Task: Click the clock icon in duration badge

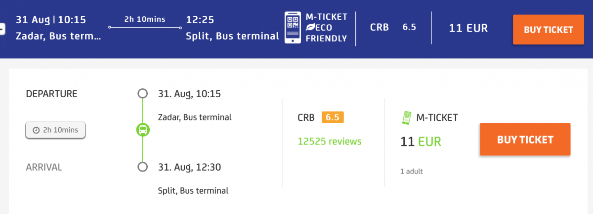Action: (x=36, y=131)
